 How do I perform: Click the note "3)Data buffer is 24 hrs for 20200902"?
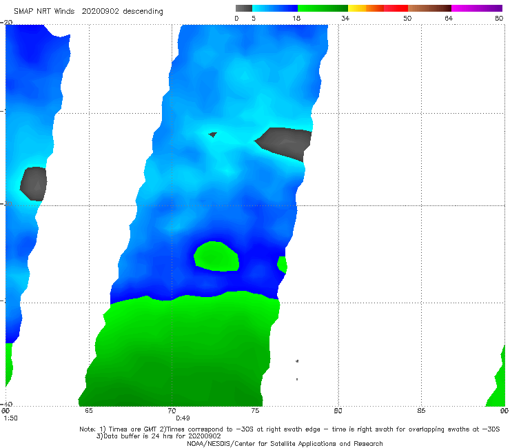tap(159, 436)
